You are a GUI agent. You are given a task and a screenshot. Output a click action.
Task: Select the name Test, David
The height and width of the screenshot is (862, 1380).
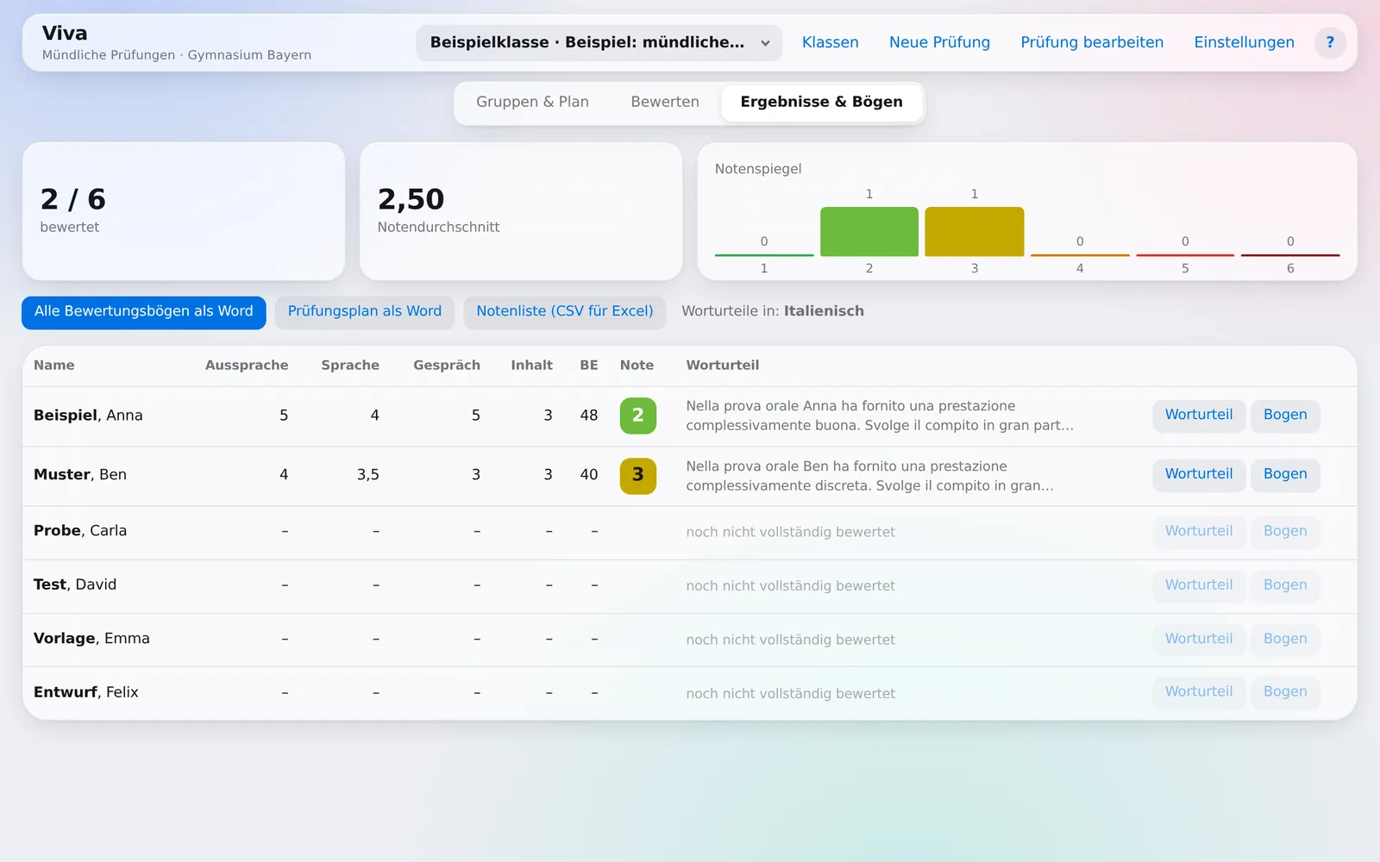pyautogui.click(x=75, y=584)
